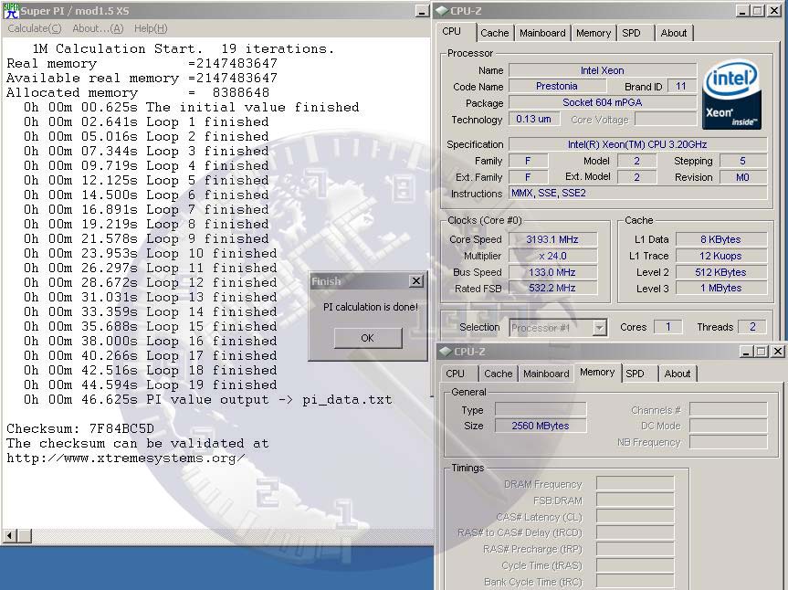Viewport: 788px width, 590px height.
Task: Click the Super PI title bar icon
Action: click(11, 11)
